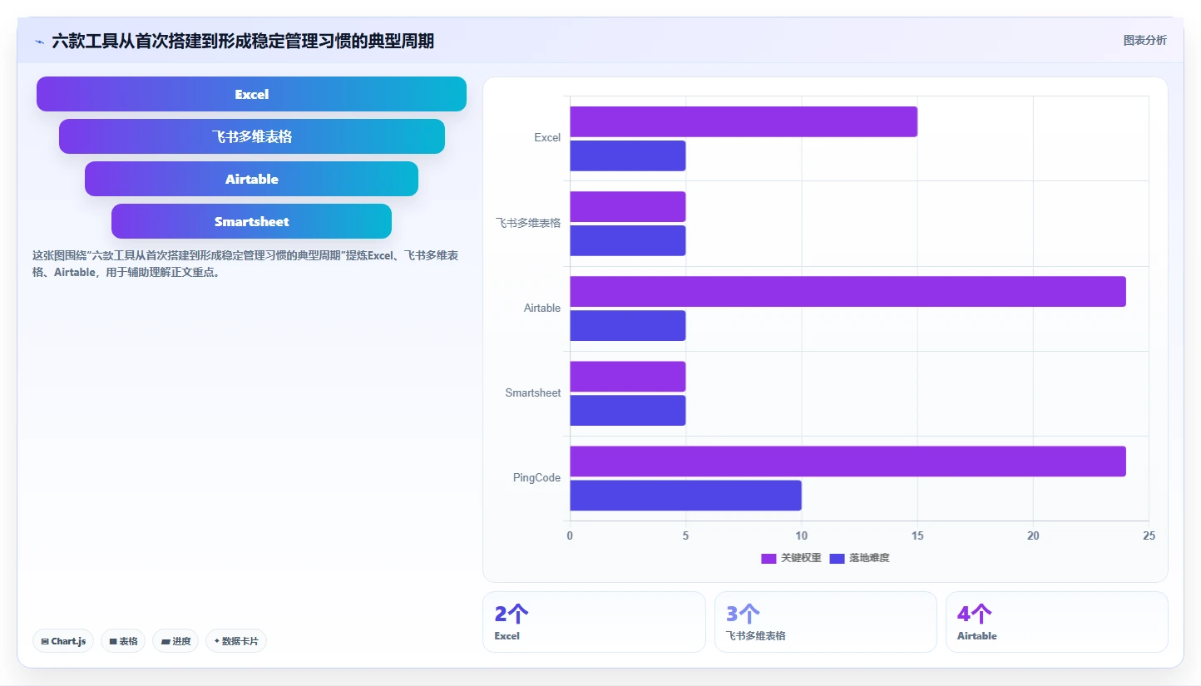
Task: Click the Excel axis label in chart
Action: point(547,138)
